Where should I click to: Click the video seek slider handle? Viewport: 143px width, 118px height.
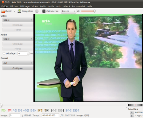click(2, 105)
